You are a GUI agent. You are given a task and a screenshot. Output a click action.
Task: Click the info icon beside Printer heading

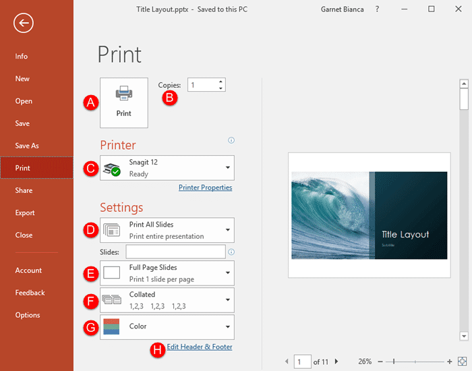(x=231, y=140)
